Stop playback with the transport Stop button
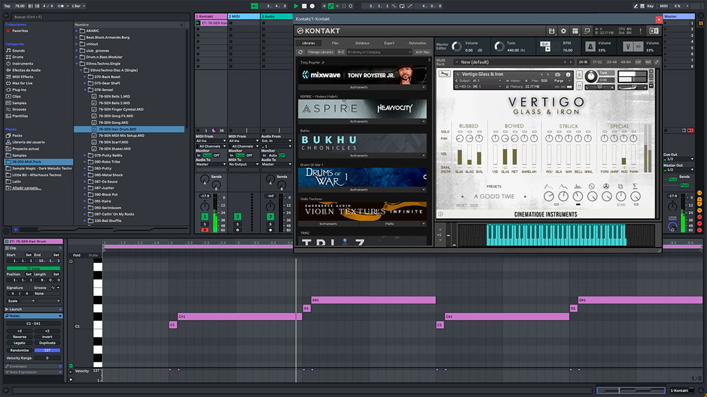707x397 pixels. [304, 6]
